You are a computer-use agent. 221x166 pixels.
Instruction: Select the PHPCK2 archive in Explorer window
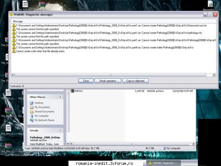coord(78,91)
